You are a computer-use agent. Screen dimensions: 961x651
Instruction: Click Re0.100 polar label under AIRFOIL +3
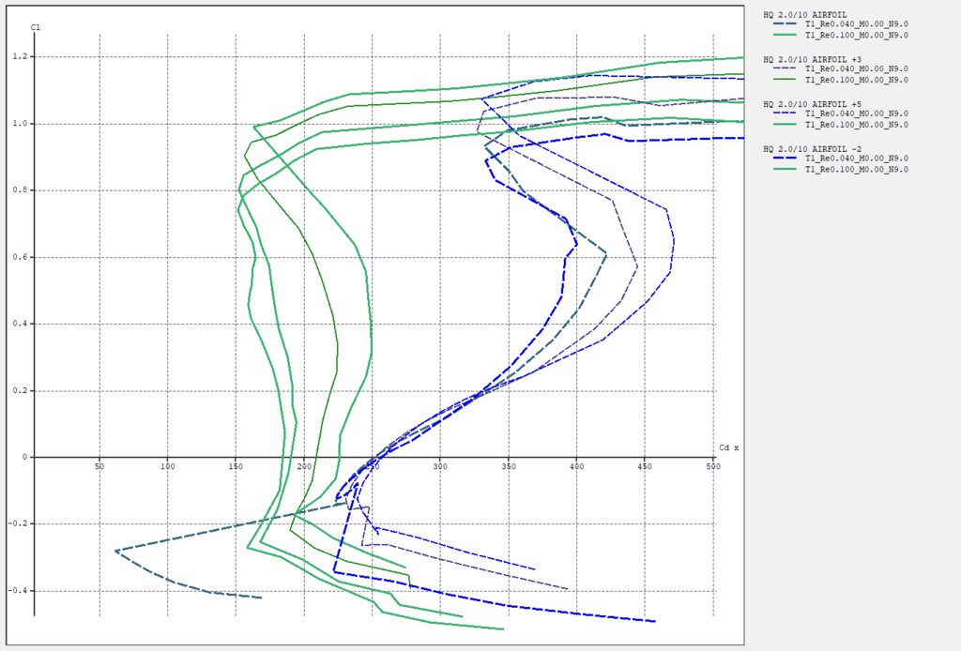(856, 80)
